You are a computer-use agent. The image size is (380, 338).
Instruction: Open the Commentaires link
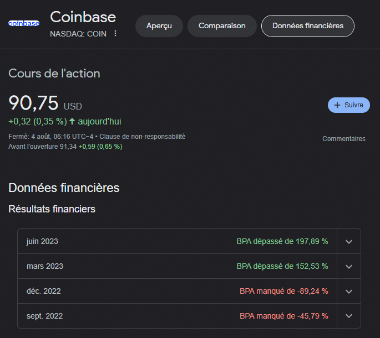[x=343, y=139]
